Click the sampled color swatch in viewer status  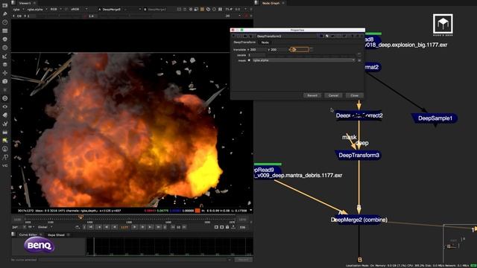coord(198,210)
